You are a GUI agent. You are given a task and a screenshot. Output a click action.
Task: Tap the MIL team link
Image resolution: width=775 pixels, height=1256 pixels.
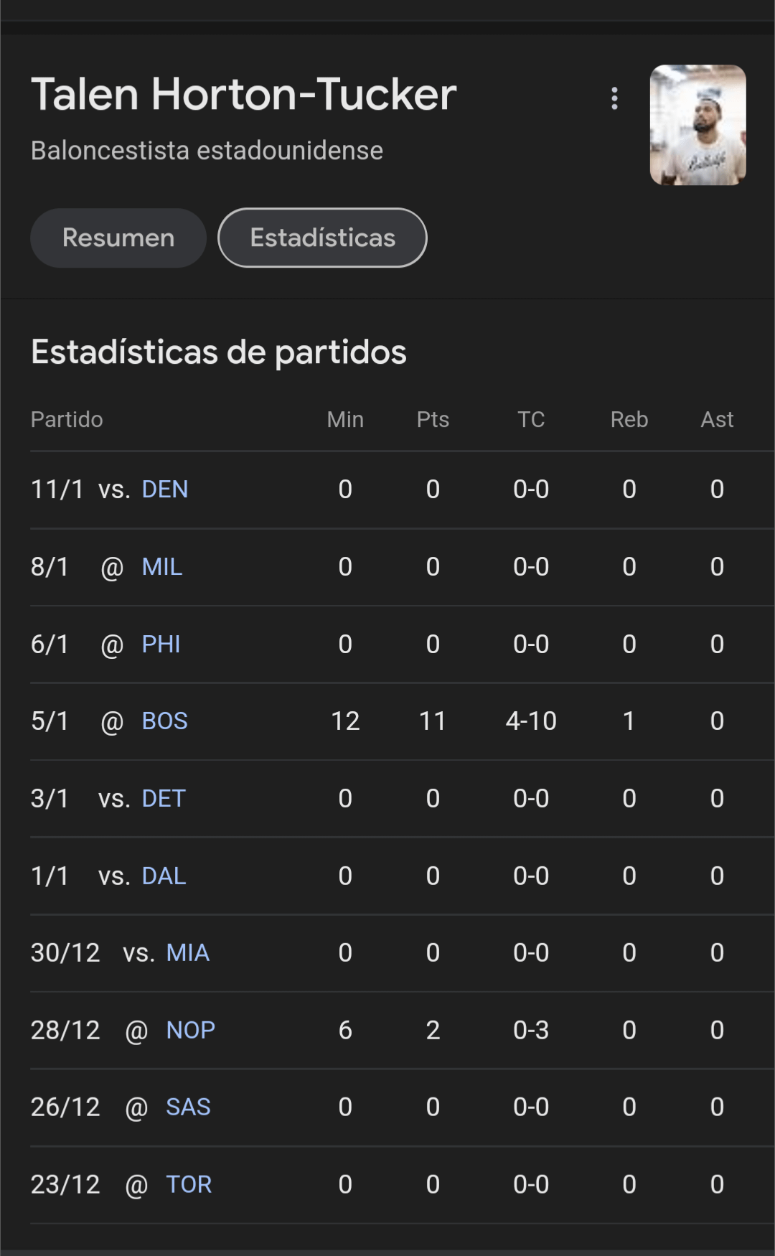click(162, 567)
